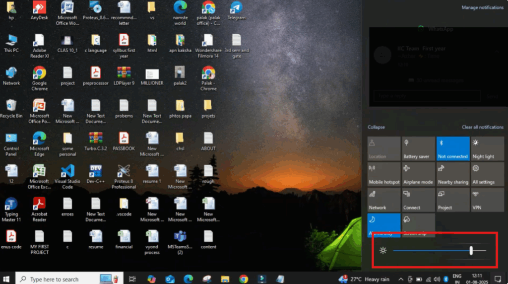508x284 pixels.
Task: Select the Microsoft Office Exc... shortcut
Action: [x=39, y=177]
